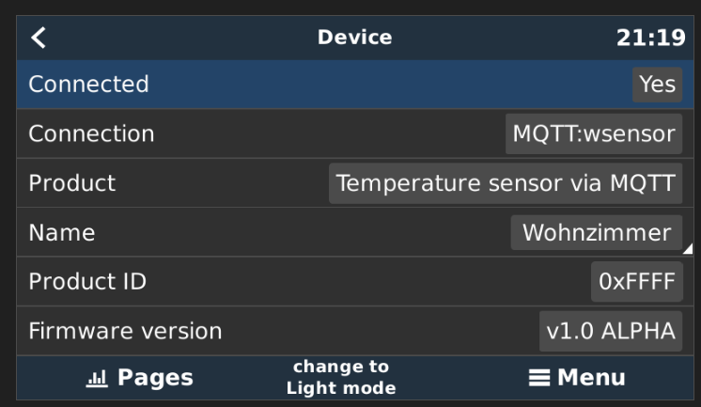The height and width of the screenshot is (407, 701).
Task: Edit the Wohnzimmer name field
Action: 597,232
